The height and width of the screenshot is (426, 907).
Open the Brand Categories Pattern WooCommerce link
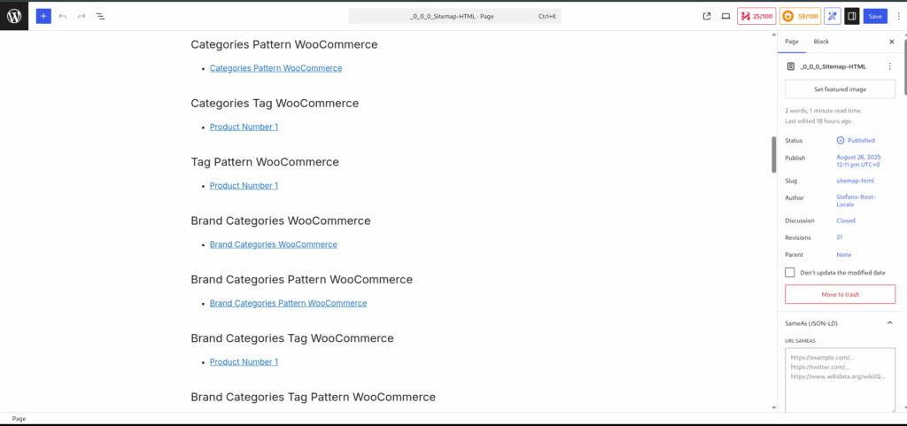pyautogui.click(x=288, y=303)
